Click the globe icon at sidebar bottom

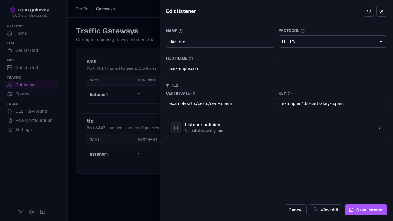(x=31, y=212)
